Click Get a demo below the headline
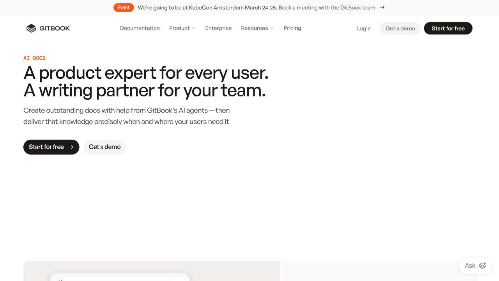Image resolution: width=499 pixels, height=281 pixels. click(104, 147)
